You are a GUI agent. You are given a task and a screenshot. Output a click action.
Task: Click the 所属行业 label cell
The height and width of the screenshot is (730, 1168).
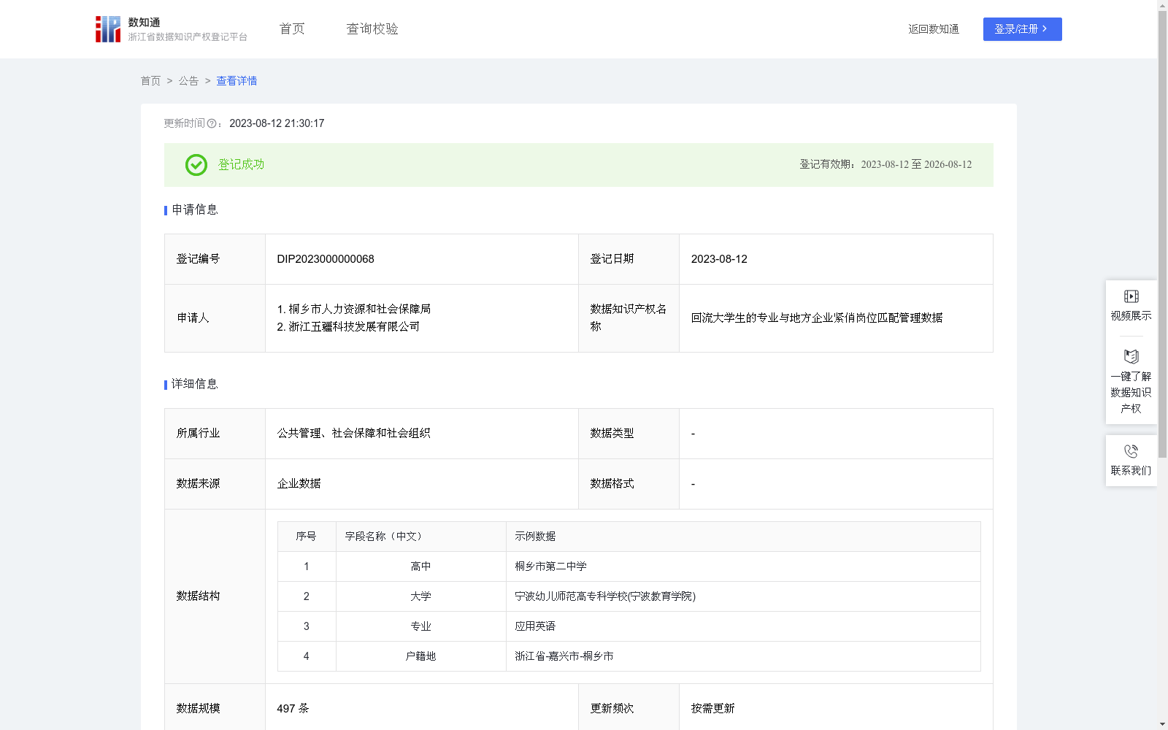coord(215,434)
